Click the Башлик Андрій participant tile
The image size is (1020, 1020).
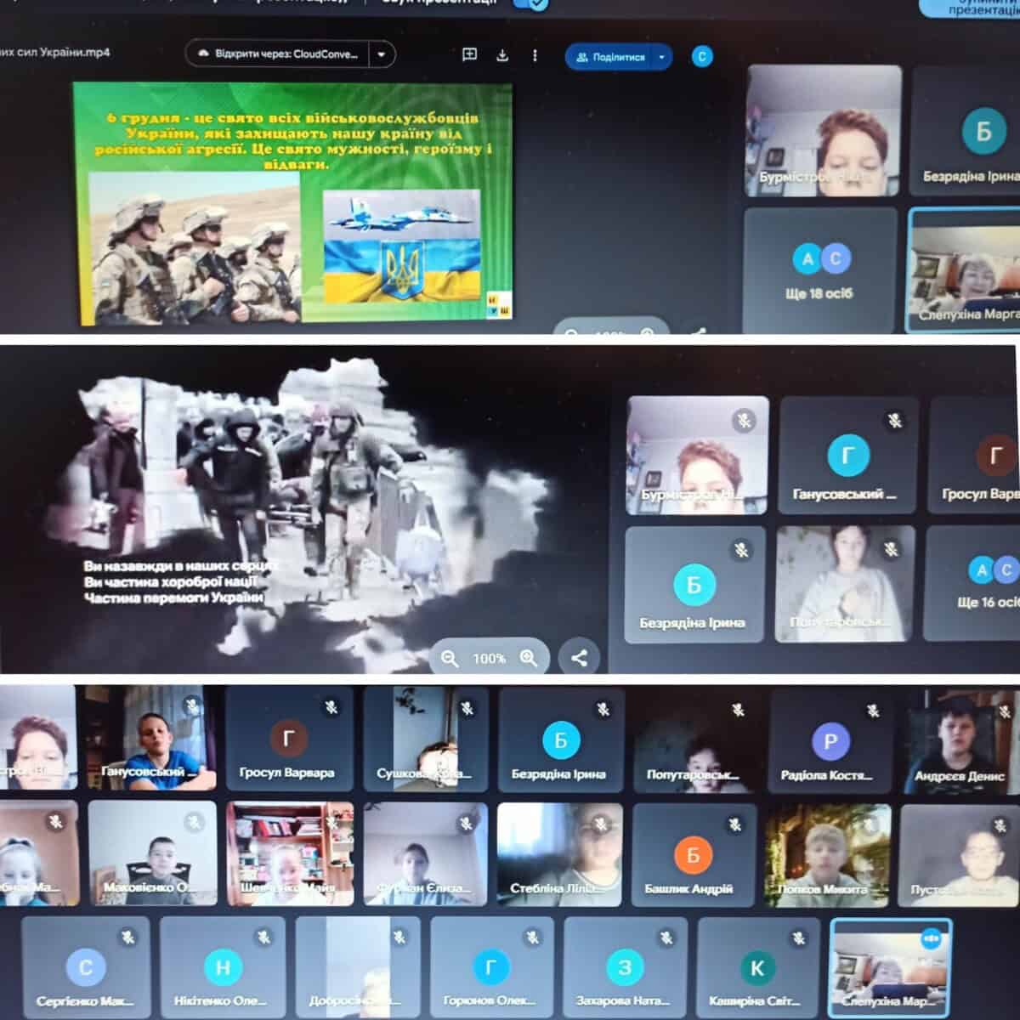click(694, 854)
